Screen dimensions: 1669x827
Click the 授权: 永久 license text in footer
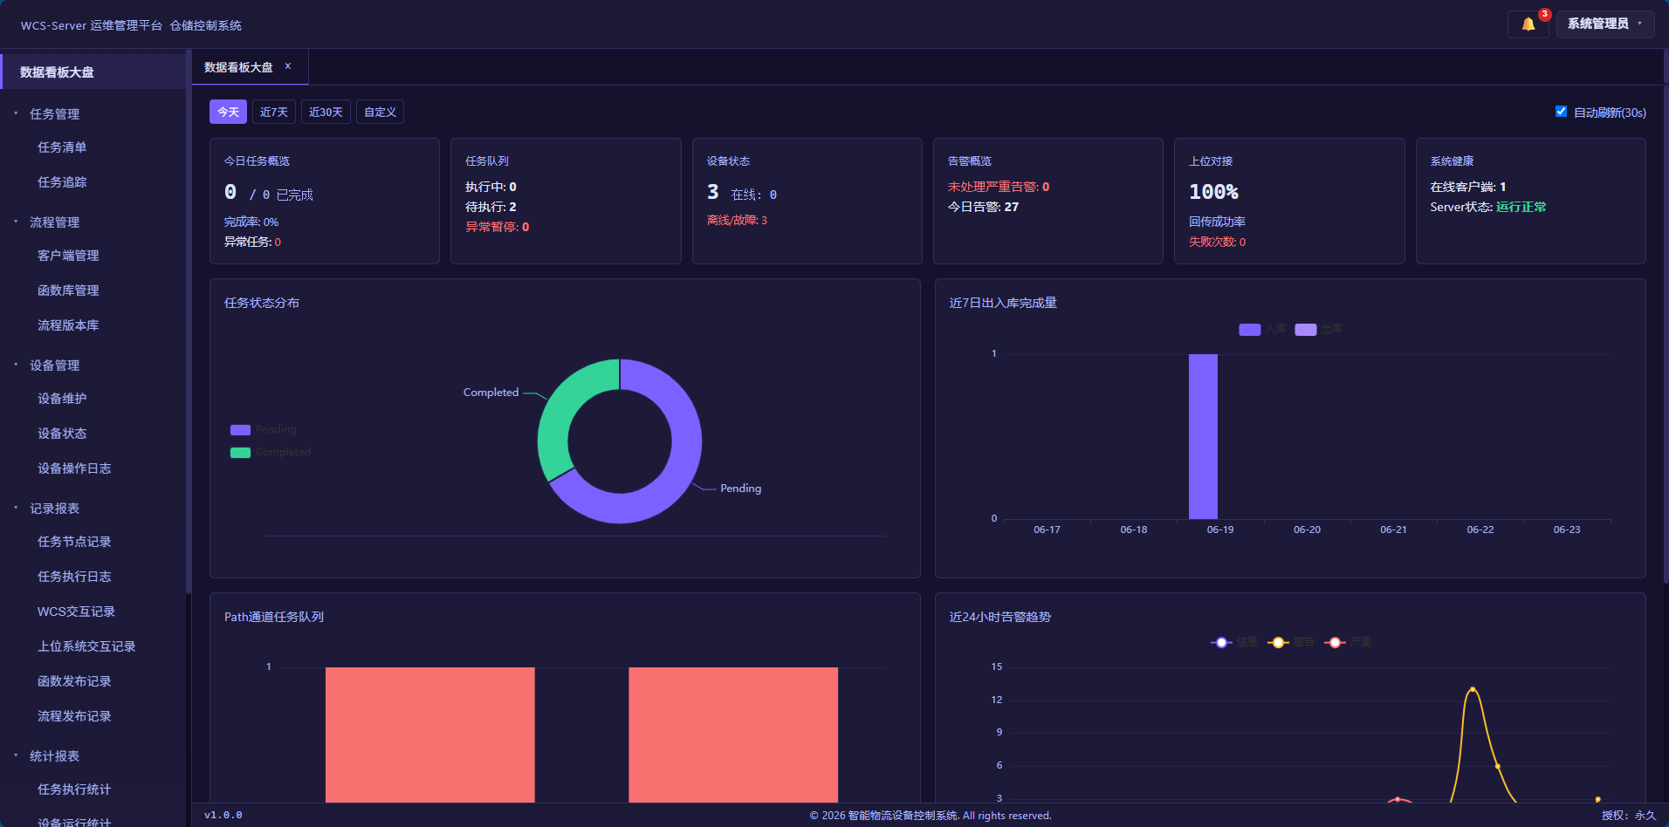coord(1628,815)
